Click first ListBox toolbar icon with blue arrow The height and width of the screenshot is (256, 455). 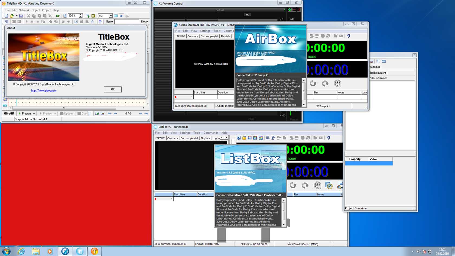coord(239,138)
